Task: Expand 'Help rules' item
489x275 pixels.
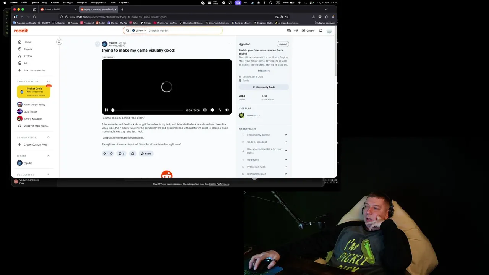Action: 285,160
